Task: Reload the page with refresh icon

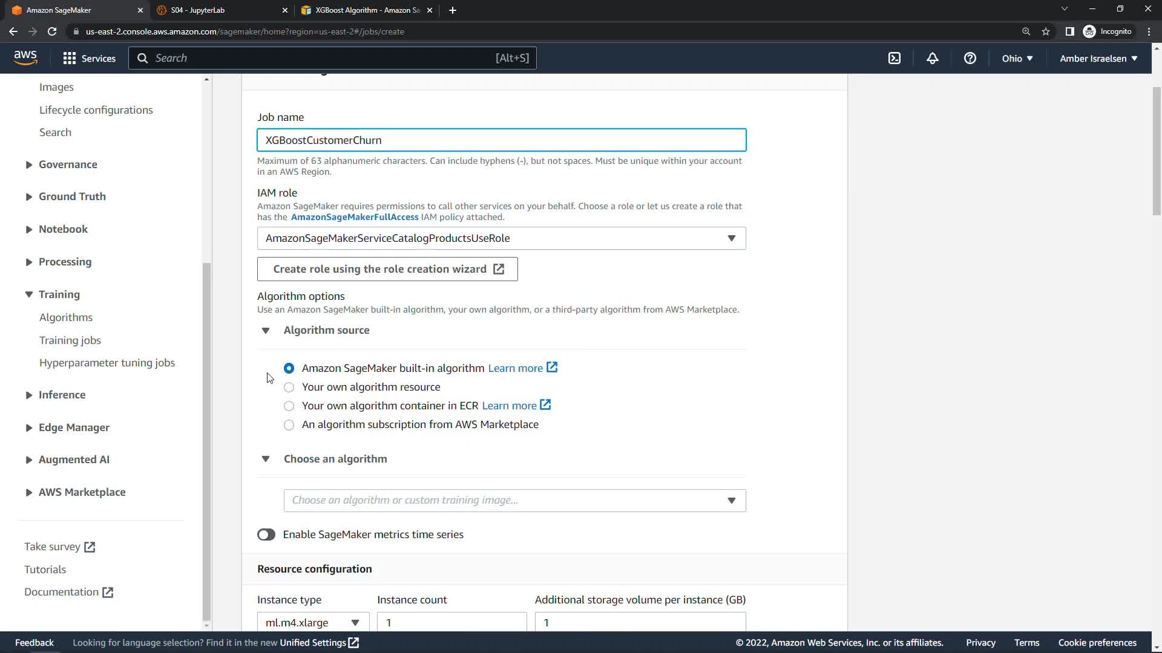Action: [52, 31]
